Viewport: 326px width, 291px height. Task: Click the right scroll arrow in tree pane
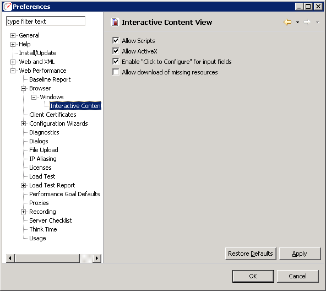tap(97, 258)
